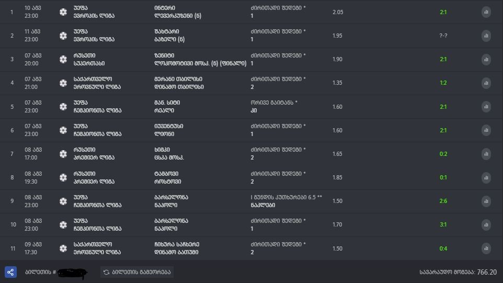Click the 2:1 score in row 1
This screenshot has height=283, width=503.
[443, 12]
